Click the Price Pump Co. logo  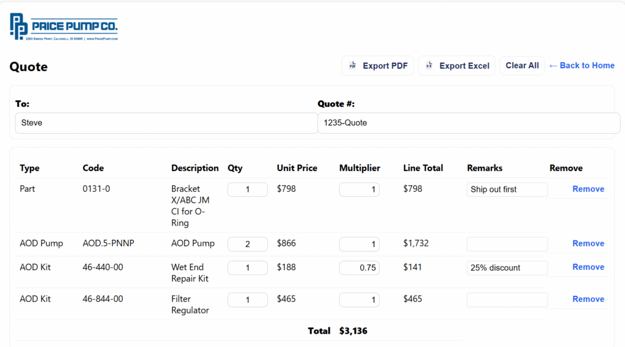(x=63, y=27)
